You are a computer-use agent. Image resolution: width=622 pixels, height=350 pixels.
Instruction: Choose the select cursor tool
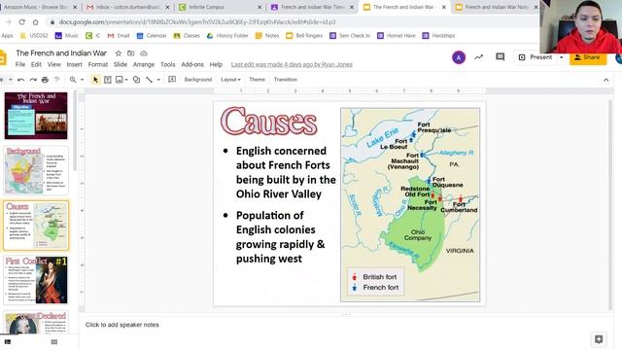point(95,80)
